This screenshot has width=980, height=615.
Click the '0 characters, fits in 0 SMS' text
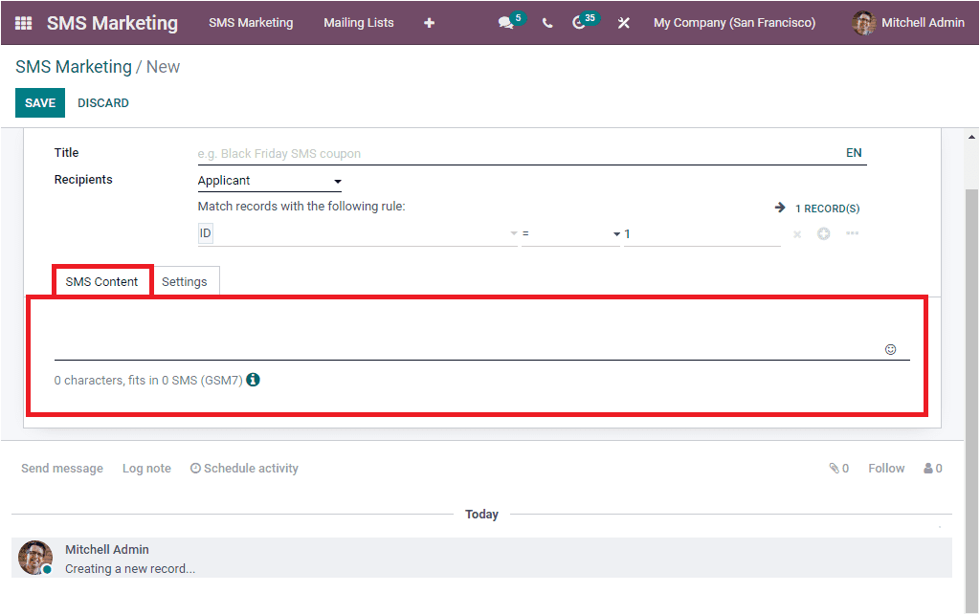(148, 381)
